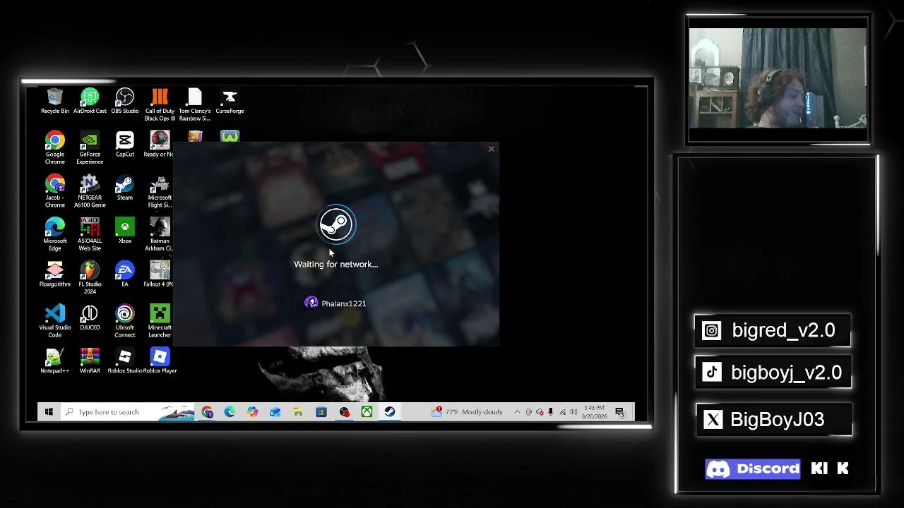The height and width of the screenshot is (508, 904).
Task: Open the Ubisoft Connect desktop icon
Action: point(124,321)
